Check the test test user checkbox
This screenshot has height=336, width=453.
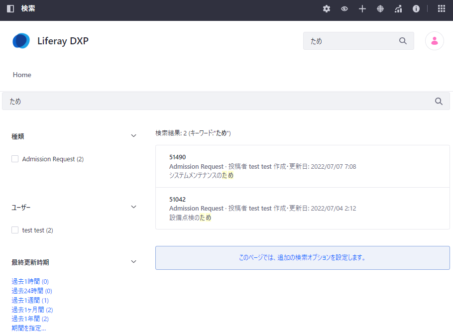pyautogui.click(x=15, y=230)
